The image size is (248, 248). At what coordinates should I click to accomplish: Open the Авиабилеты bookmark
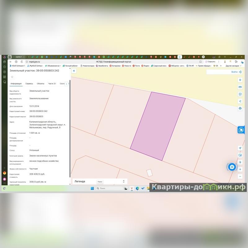tap(102, 66)
